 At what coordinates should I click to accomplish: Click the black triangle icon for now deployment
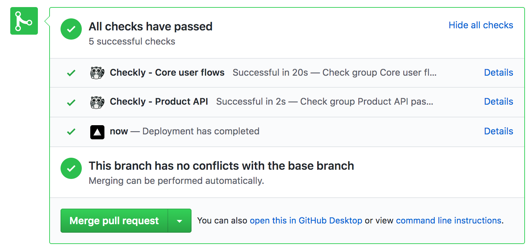97,132
